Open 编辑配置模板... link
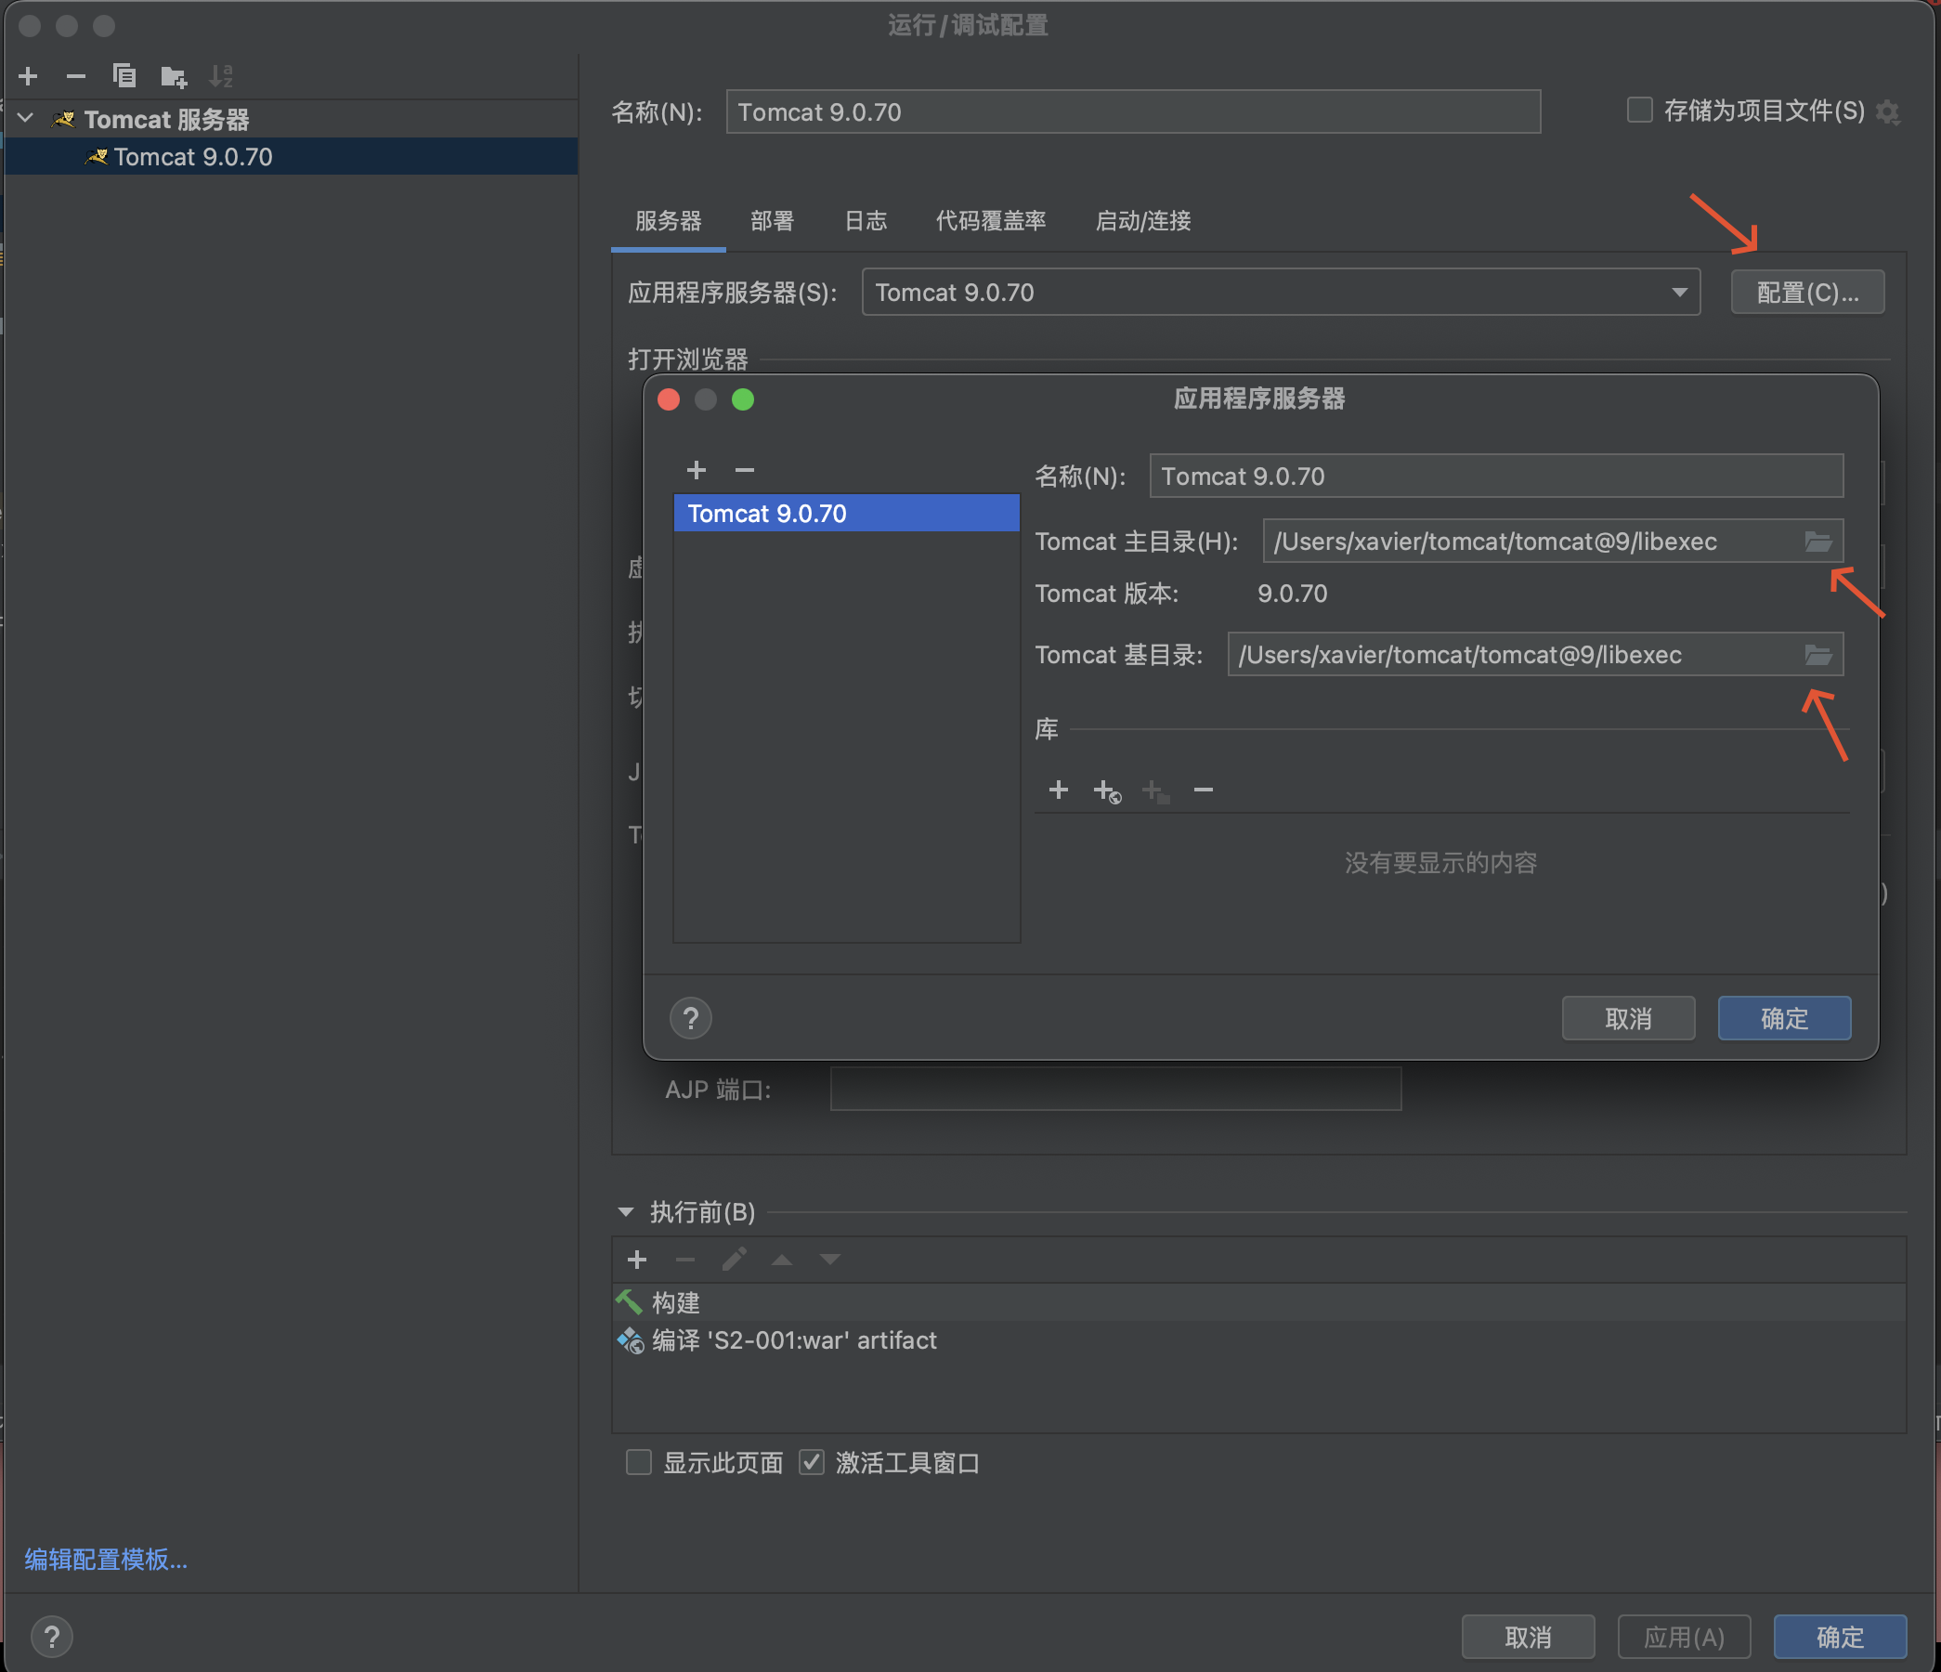 click(106, 1560)
